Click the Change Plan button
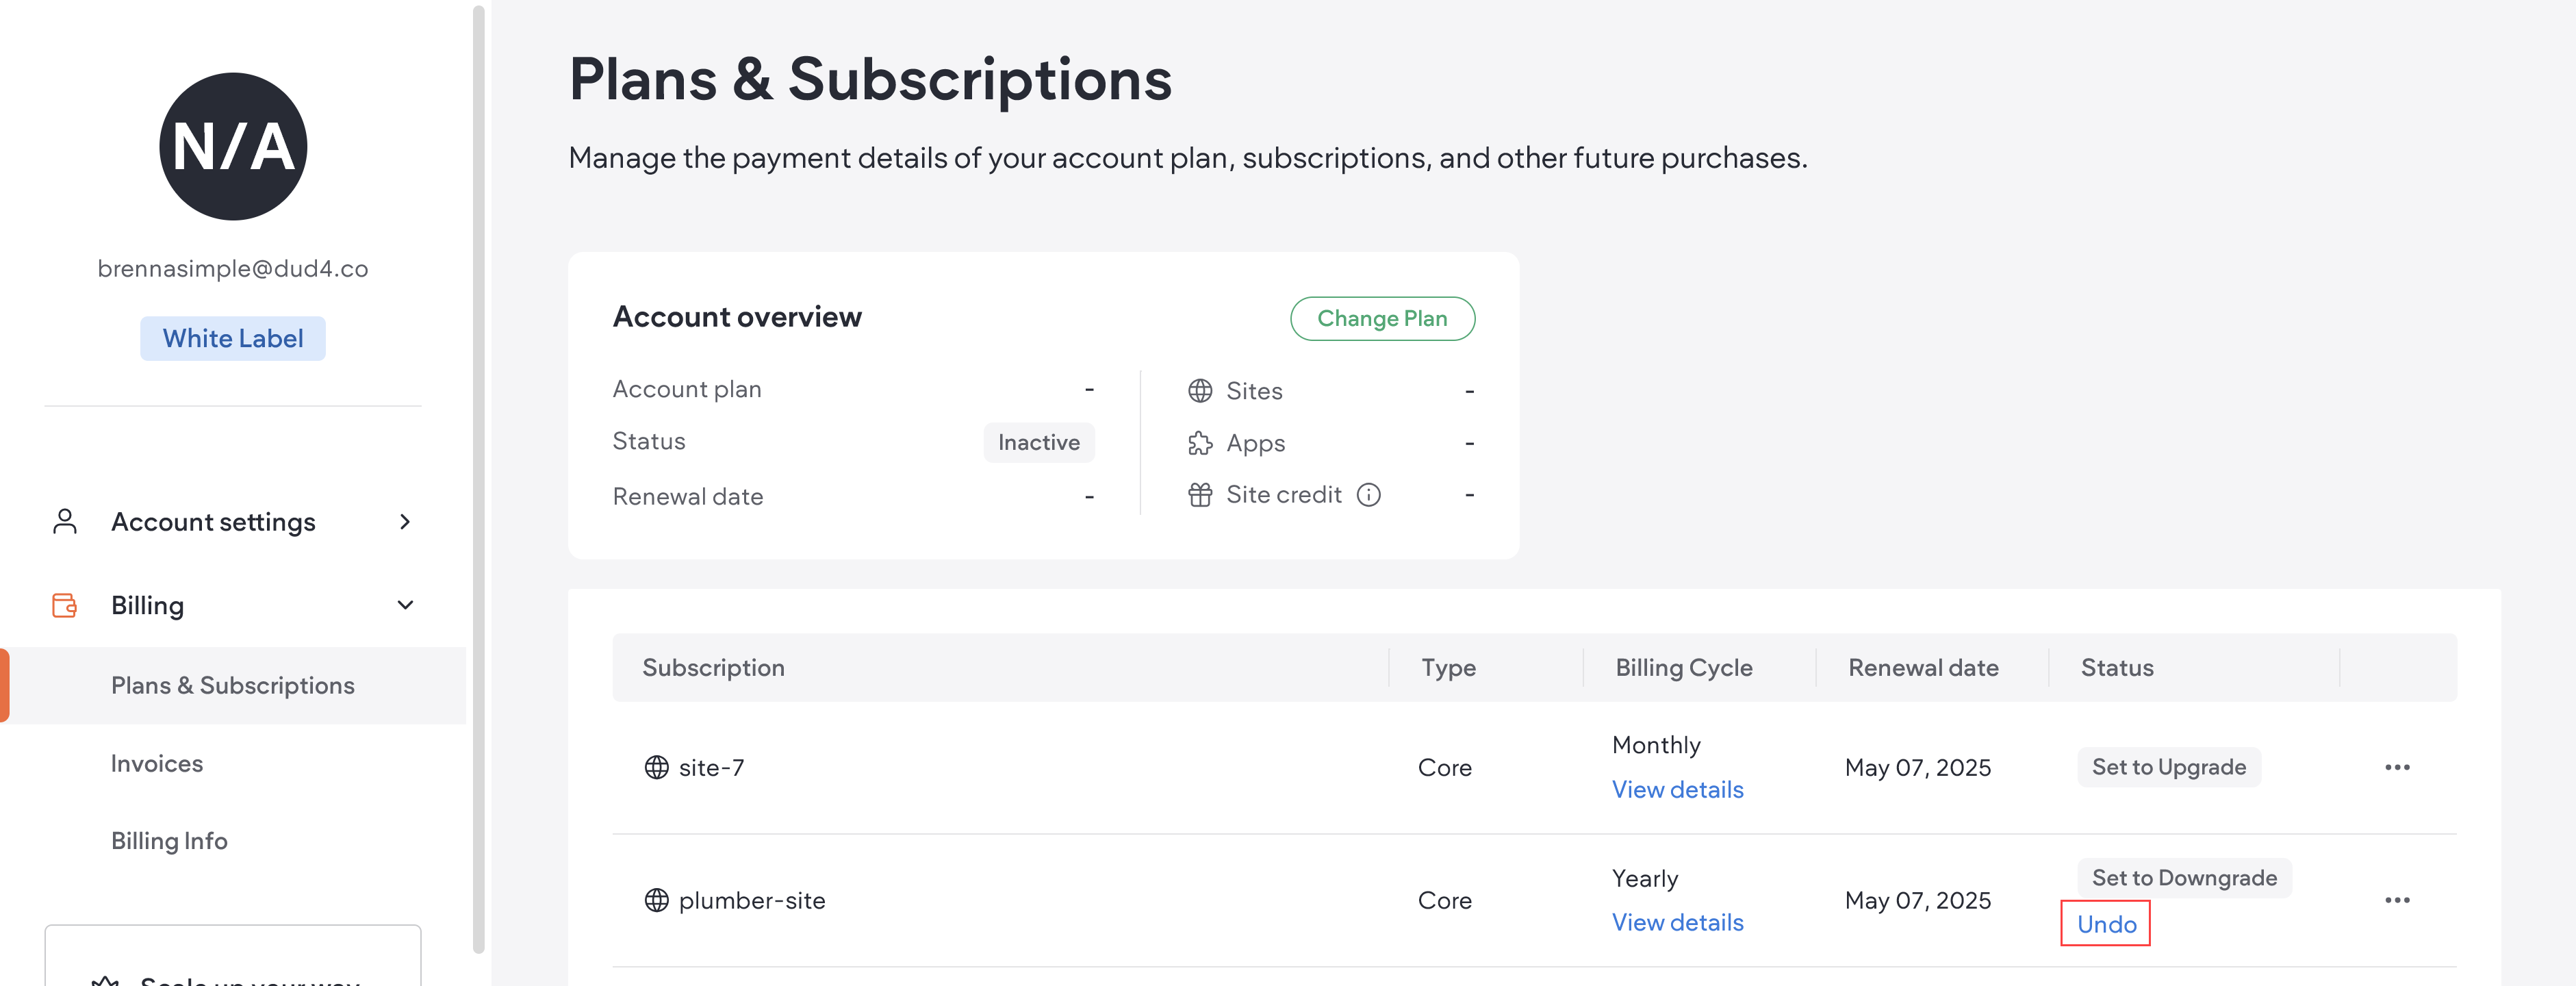The width and height of the screenshot is (2576, 986). [x=1382, y=319]
